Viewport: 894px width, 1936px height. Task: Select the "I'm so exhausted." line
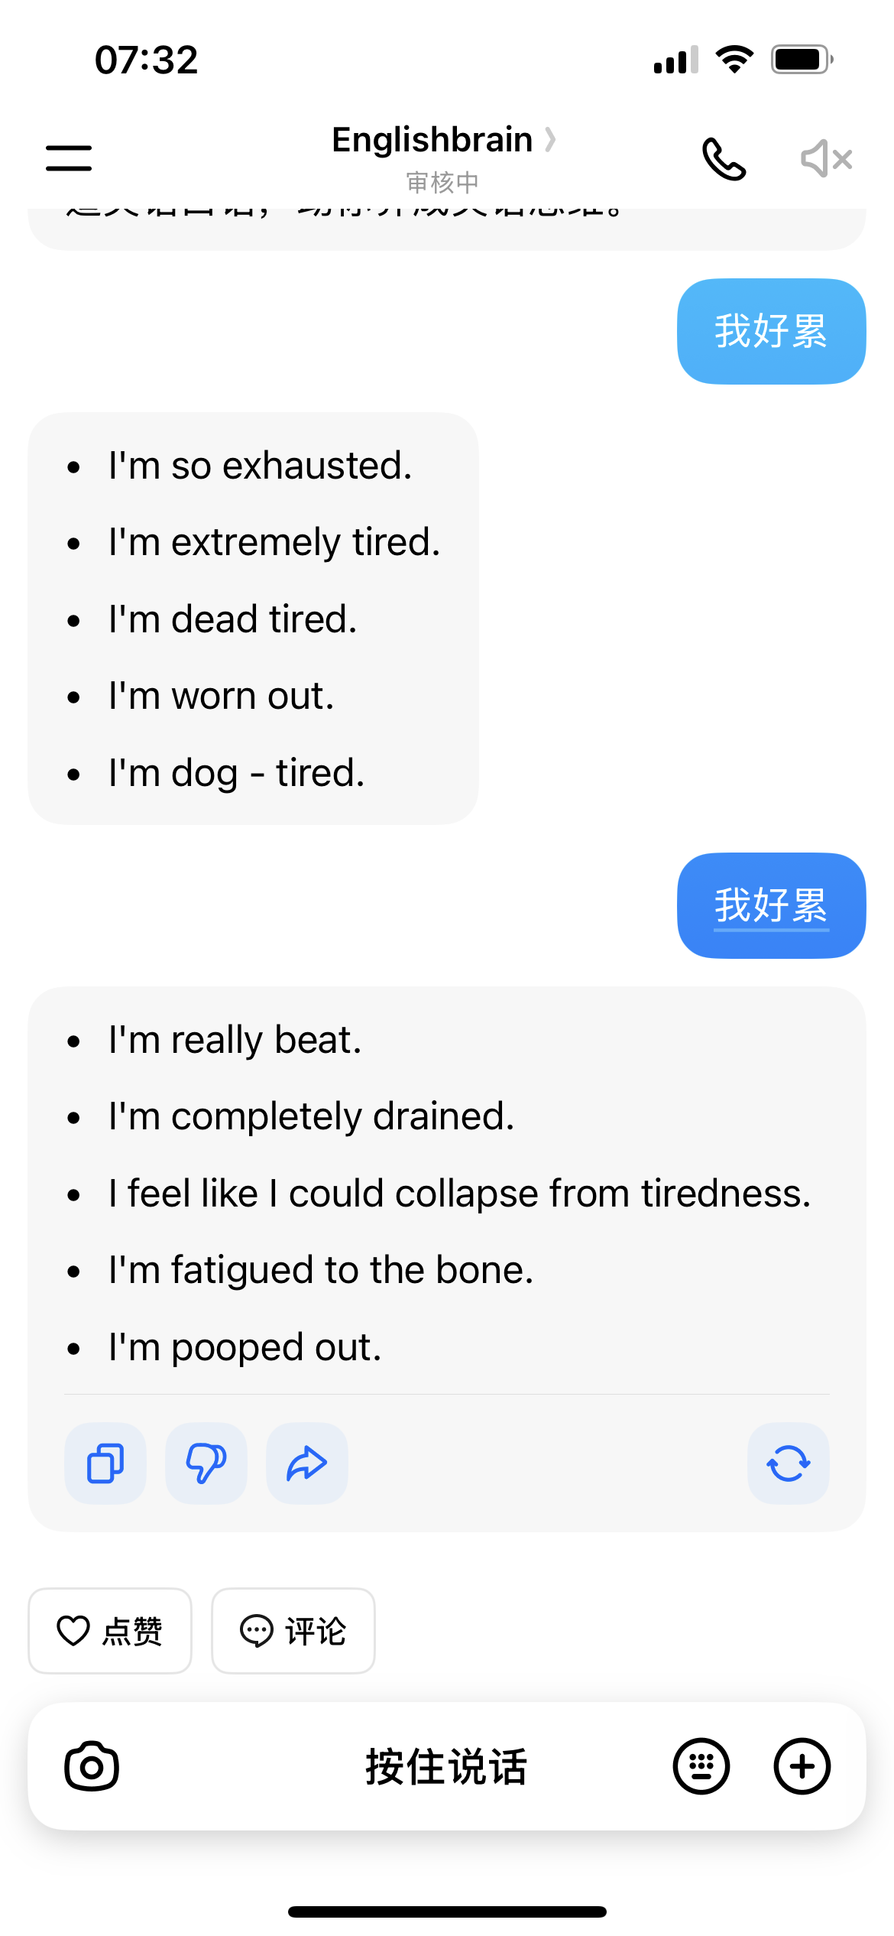[260, 466]
